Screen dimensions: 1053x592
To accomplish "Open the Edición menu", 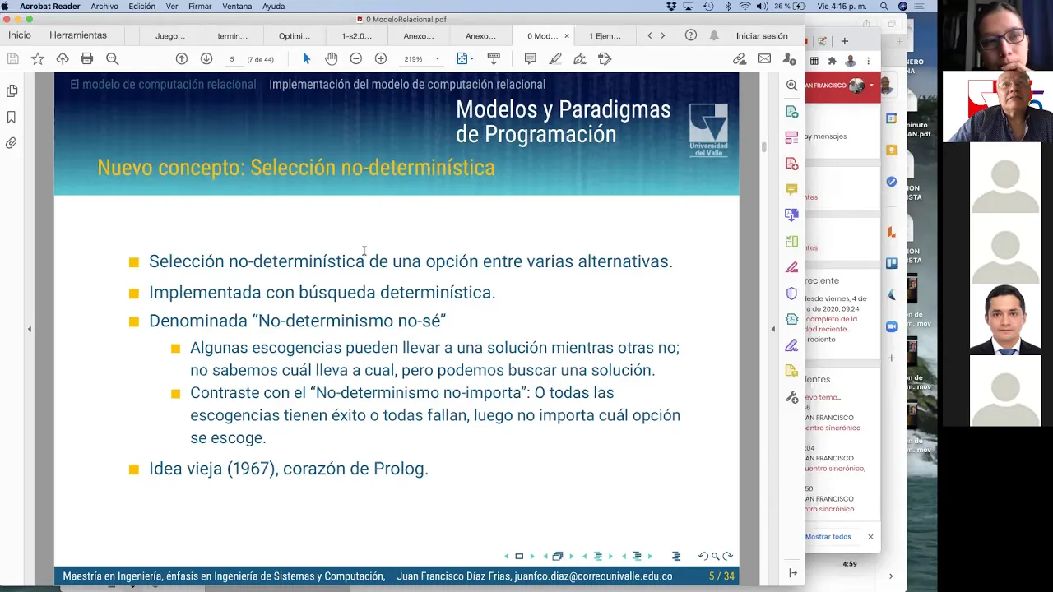I will pos(141,7).
